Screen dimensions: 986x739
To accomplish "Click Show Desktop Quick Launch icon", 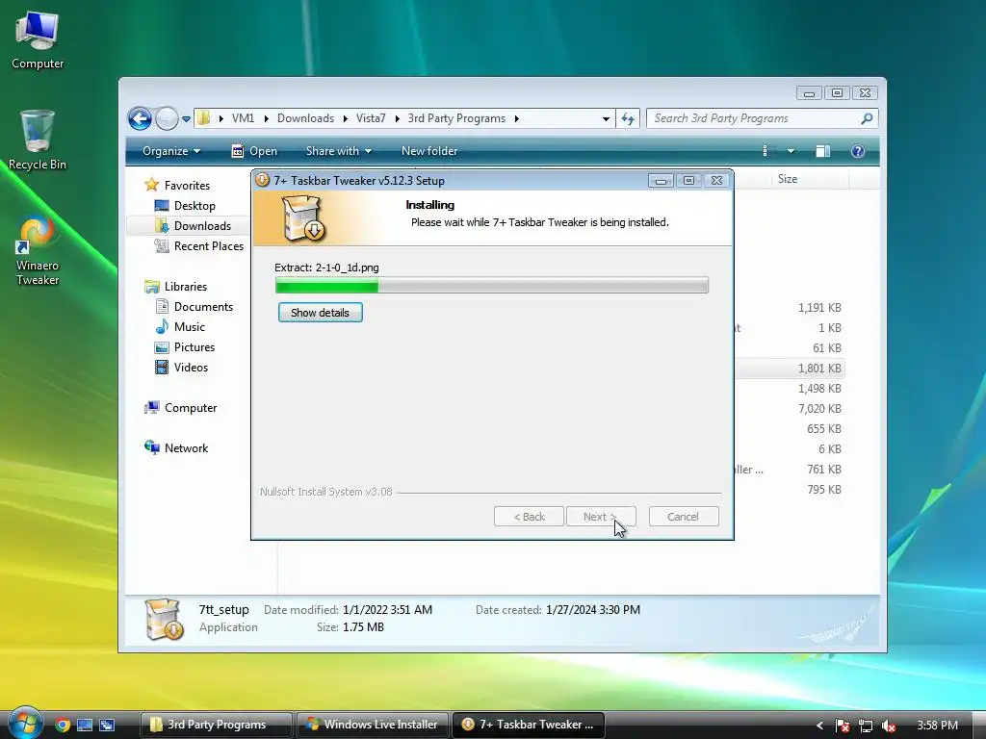I will point(85,725).
